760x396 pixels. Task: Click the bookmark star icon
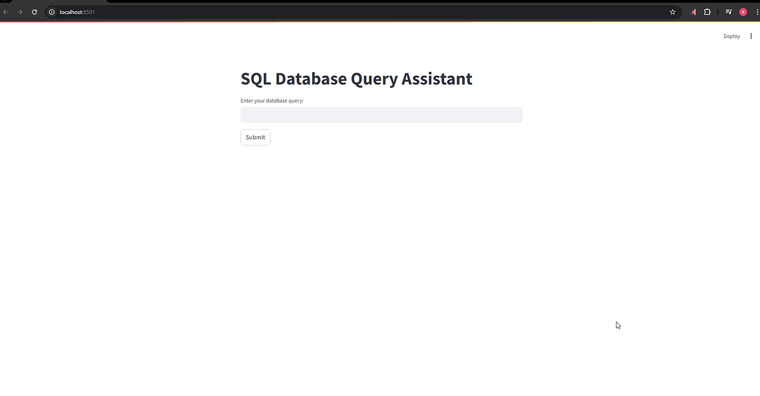click(672, 11)
